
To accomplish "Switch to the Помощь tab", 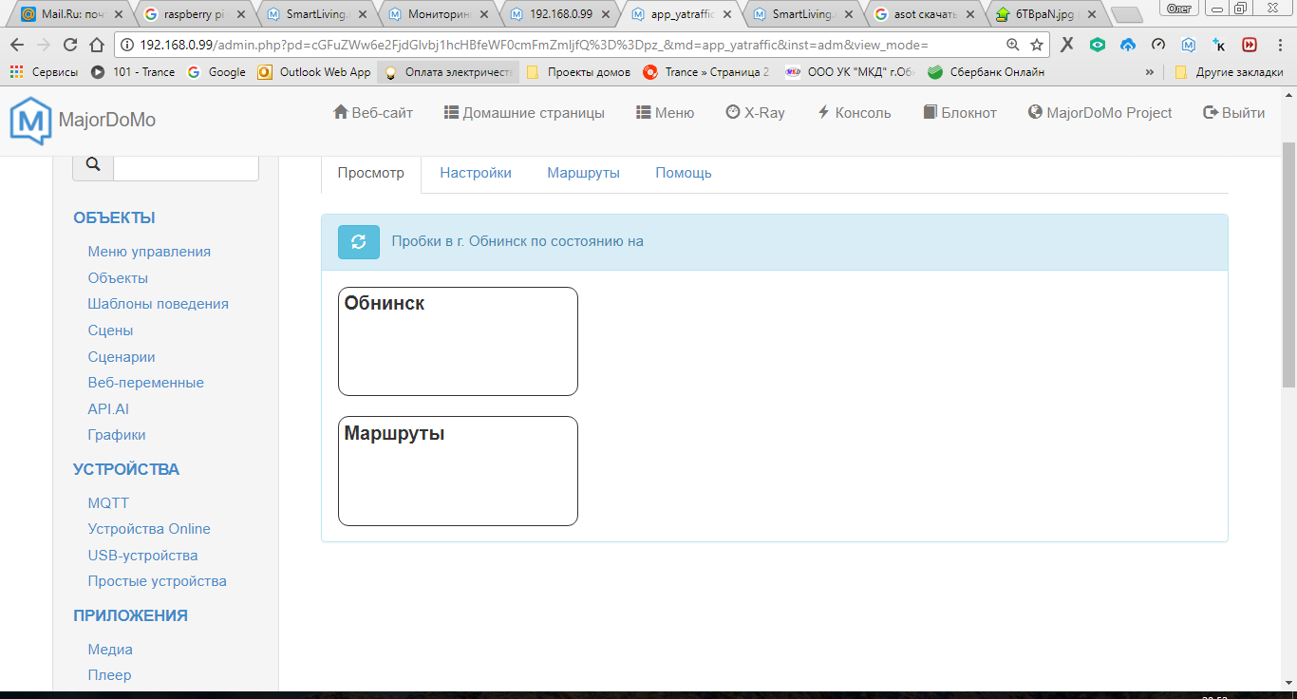I will click(682, 172).
